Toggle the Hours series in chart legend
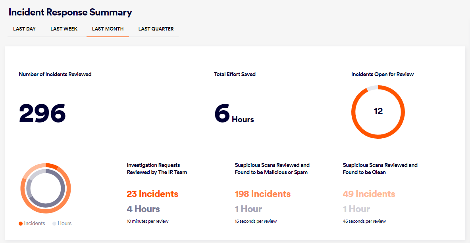The height and width of the screenshot is (243, 470). 64,224
